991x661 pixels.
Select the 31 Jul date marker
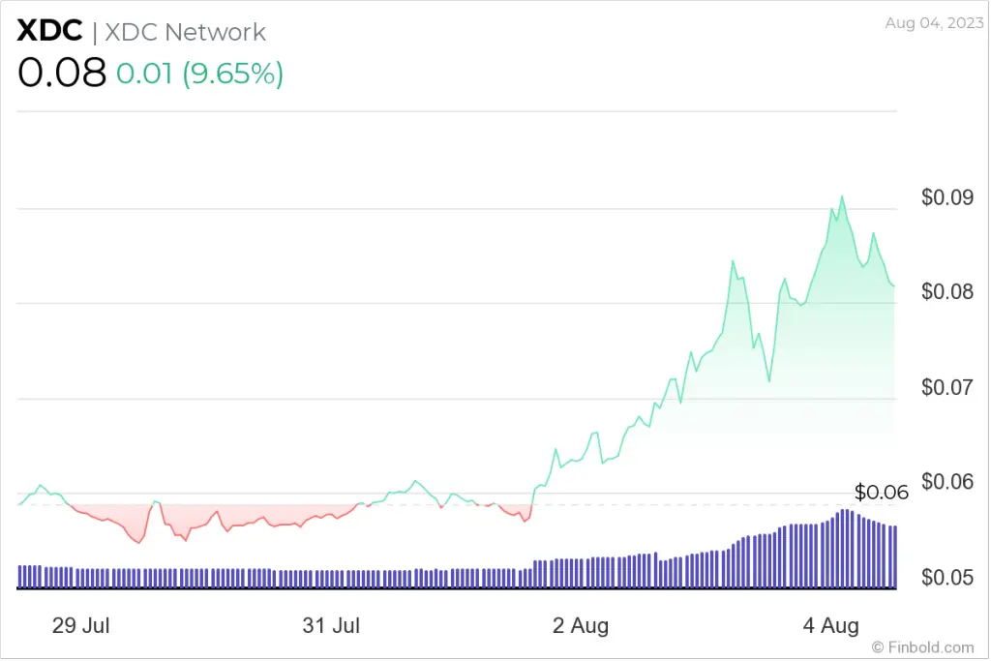[330, 626]
